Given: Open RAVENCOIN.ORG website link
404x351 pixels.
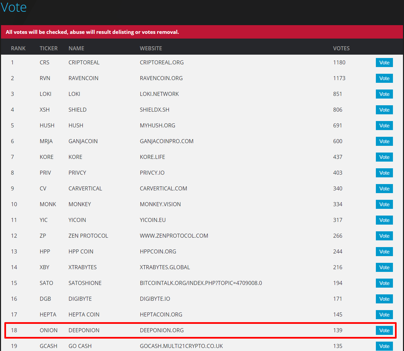Looking at the screenshot, I should point(161,78).
